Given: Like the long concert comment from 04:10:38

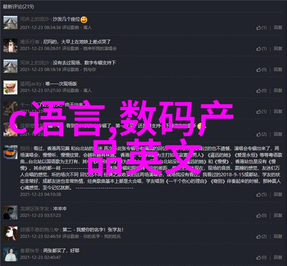Looking at the screenshot, I should tap(261, 194).
